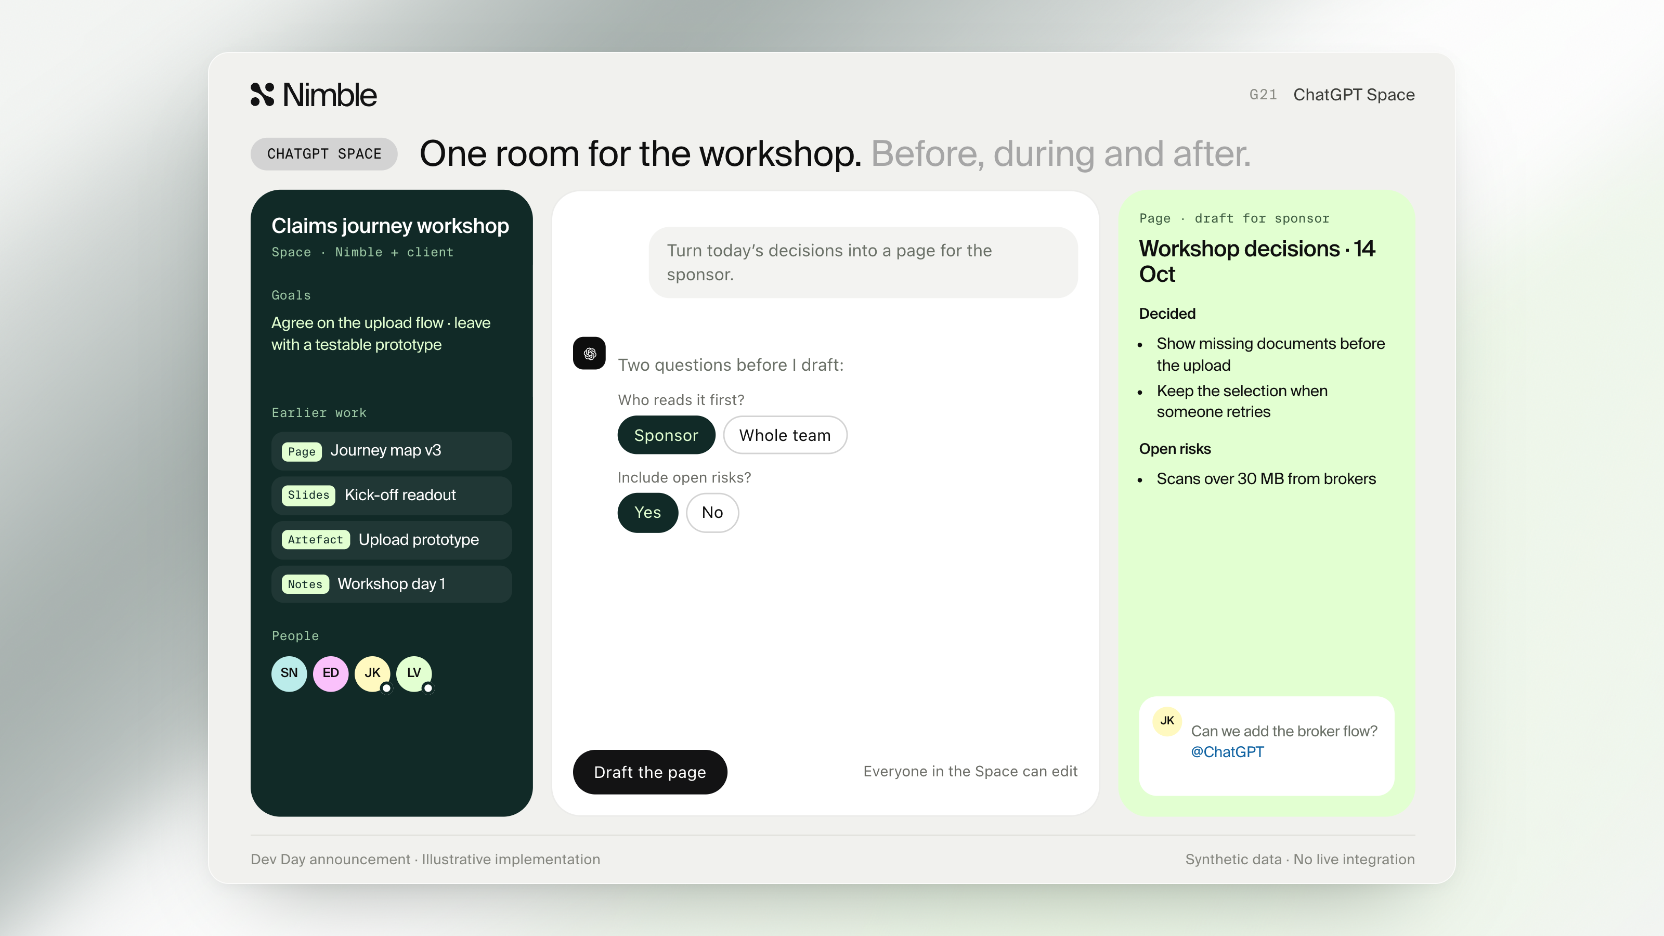Click the prompt about today's decisions
Image resolution: width=1664 pixels, height=936 pixels.
tap(863, 263)
